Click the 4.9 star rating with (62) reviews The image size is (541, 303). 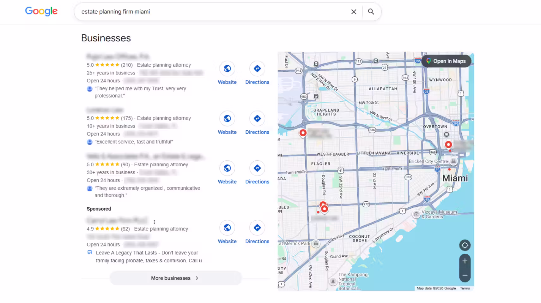coord(108,229)
